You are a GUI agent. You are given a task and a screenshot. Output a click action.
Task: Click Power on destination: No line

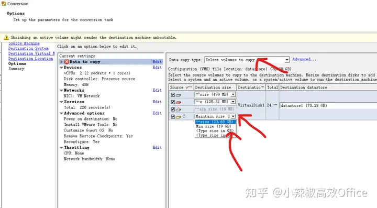(91, 119)
